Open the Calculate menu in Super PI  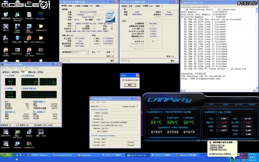[x=186, y=6]
